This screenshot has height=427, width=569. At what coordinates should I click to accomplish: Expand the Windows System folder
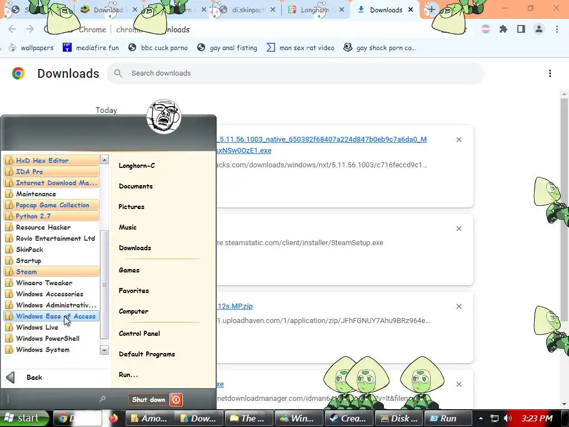[52, 350]
